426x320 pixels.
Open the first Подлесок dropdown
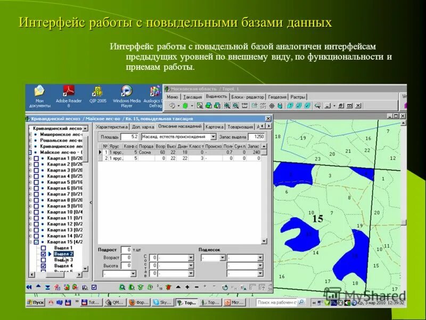pyautogui.click(x=223, y=257)
